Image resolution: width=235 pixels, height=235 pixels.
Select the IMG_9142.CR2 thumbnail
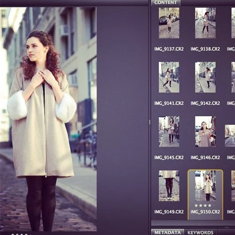pos(205,77)
